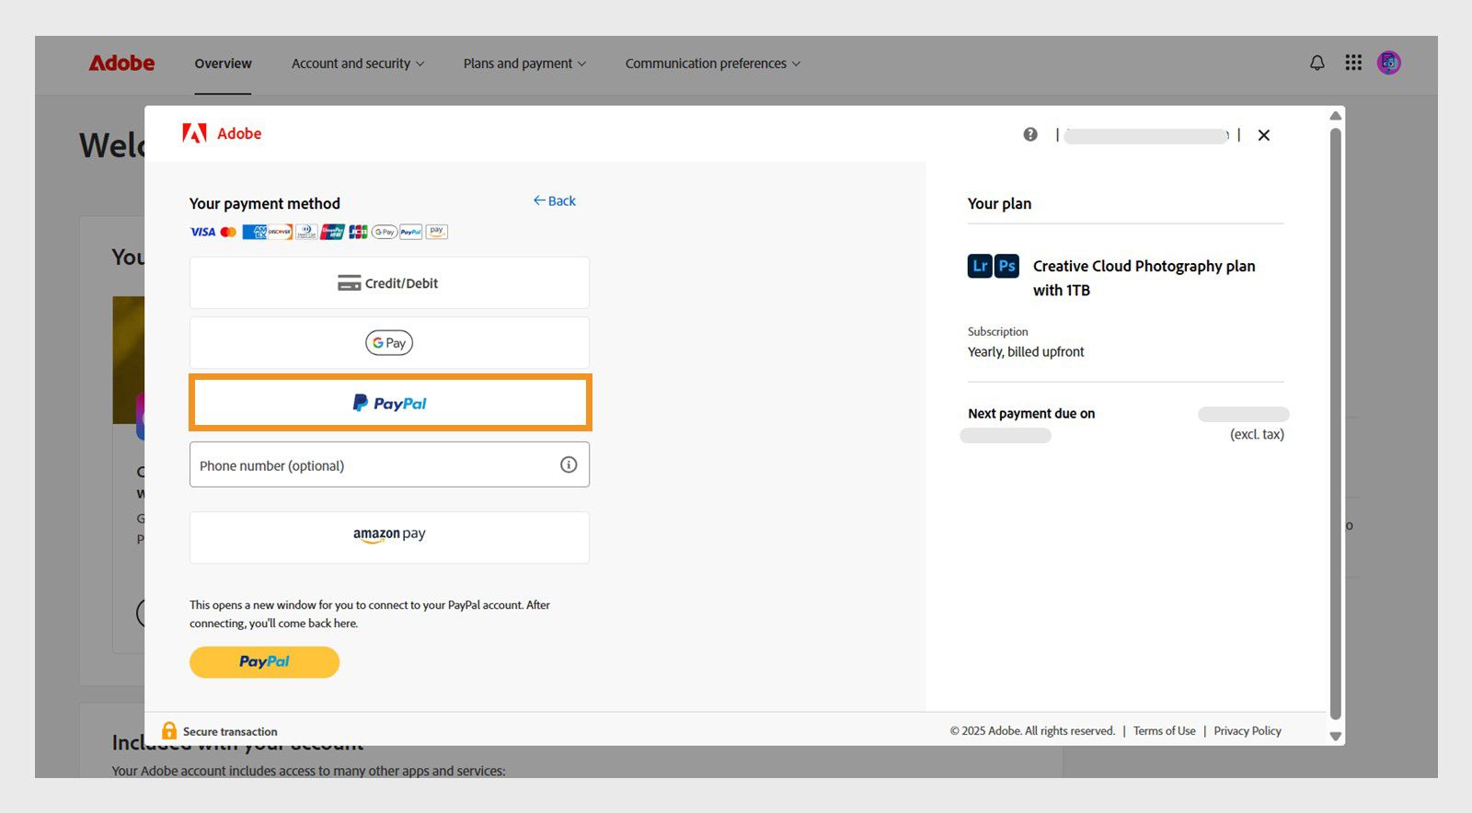Click the 'Next payment due on' label
The height and width of the screenshot is (813, 1472).
pos(1031,413)
